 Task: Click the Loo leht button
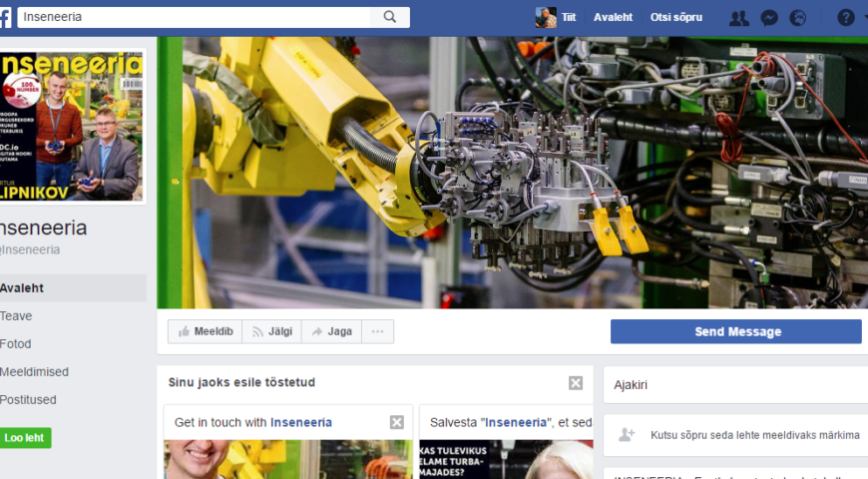point(25,438)
